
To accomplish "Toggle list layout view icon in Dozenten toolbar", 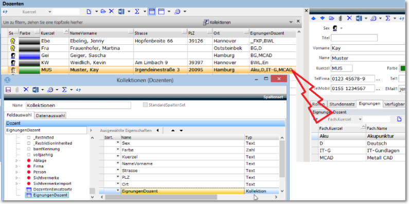I will coord(152,11).
